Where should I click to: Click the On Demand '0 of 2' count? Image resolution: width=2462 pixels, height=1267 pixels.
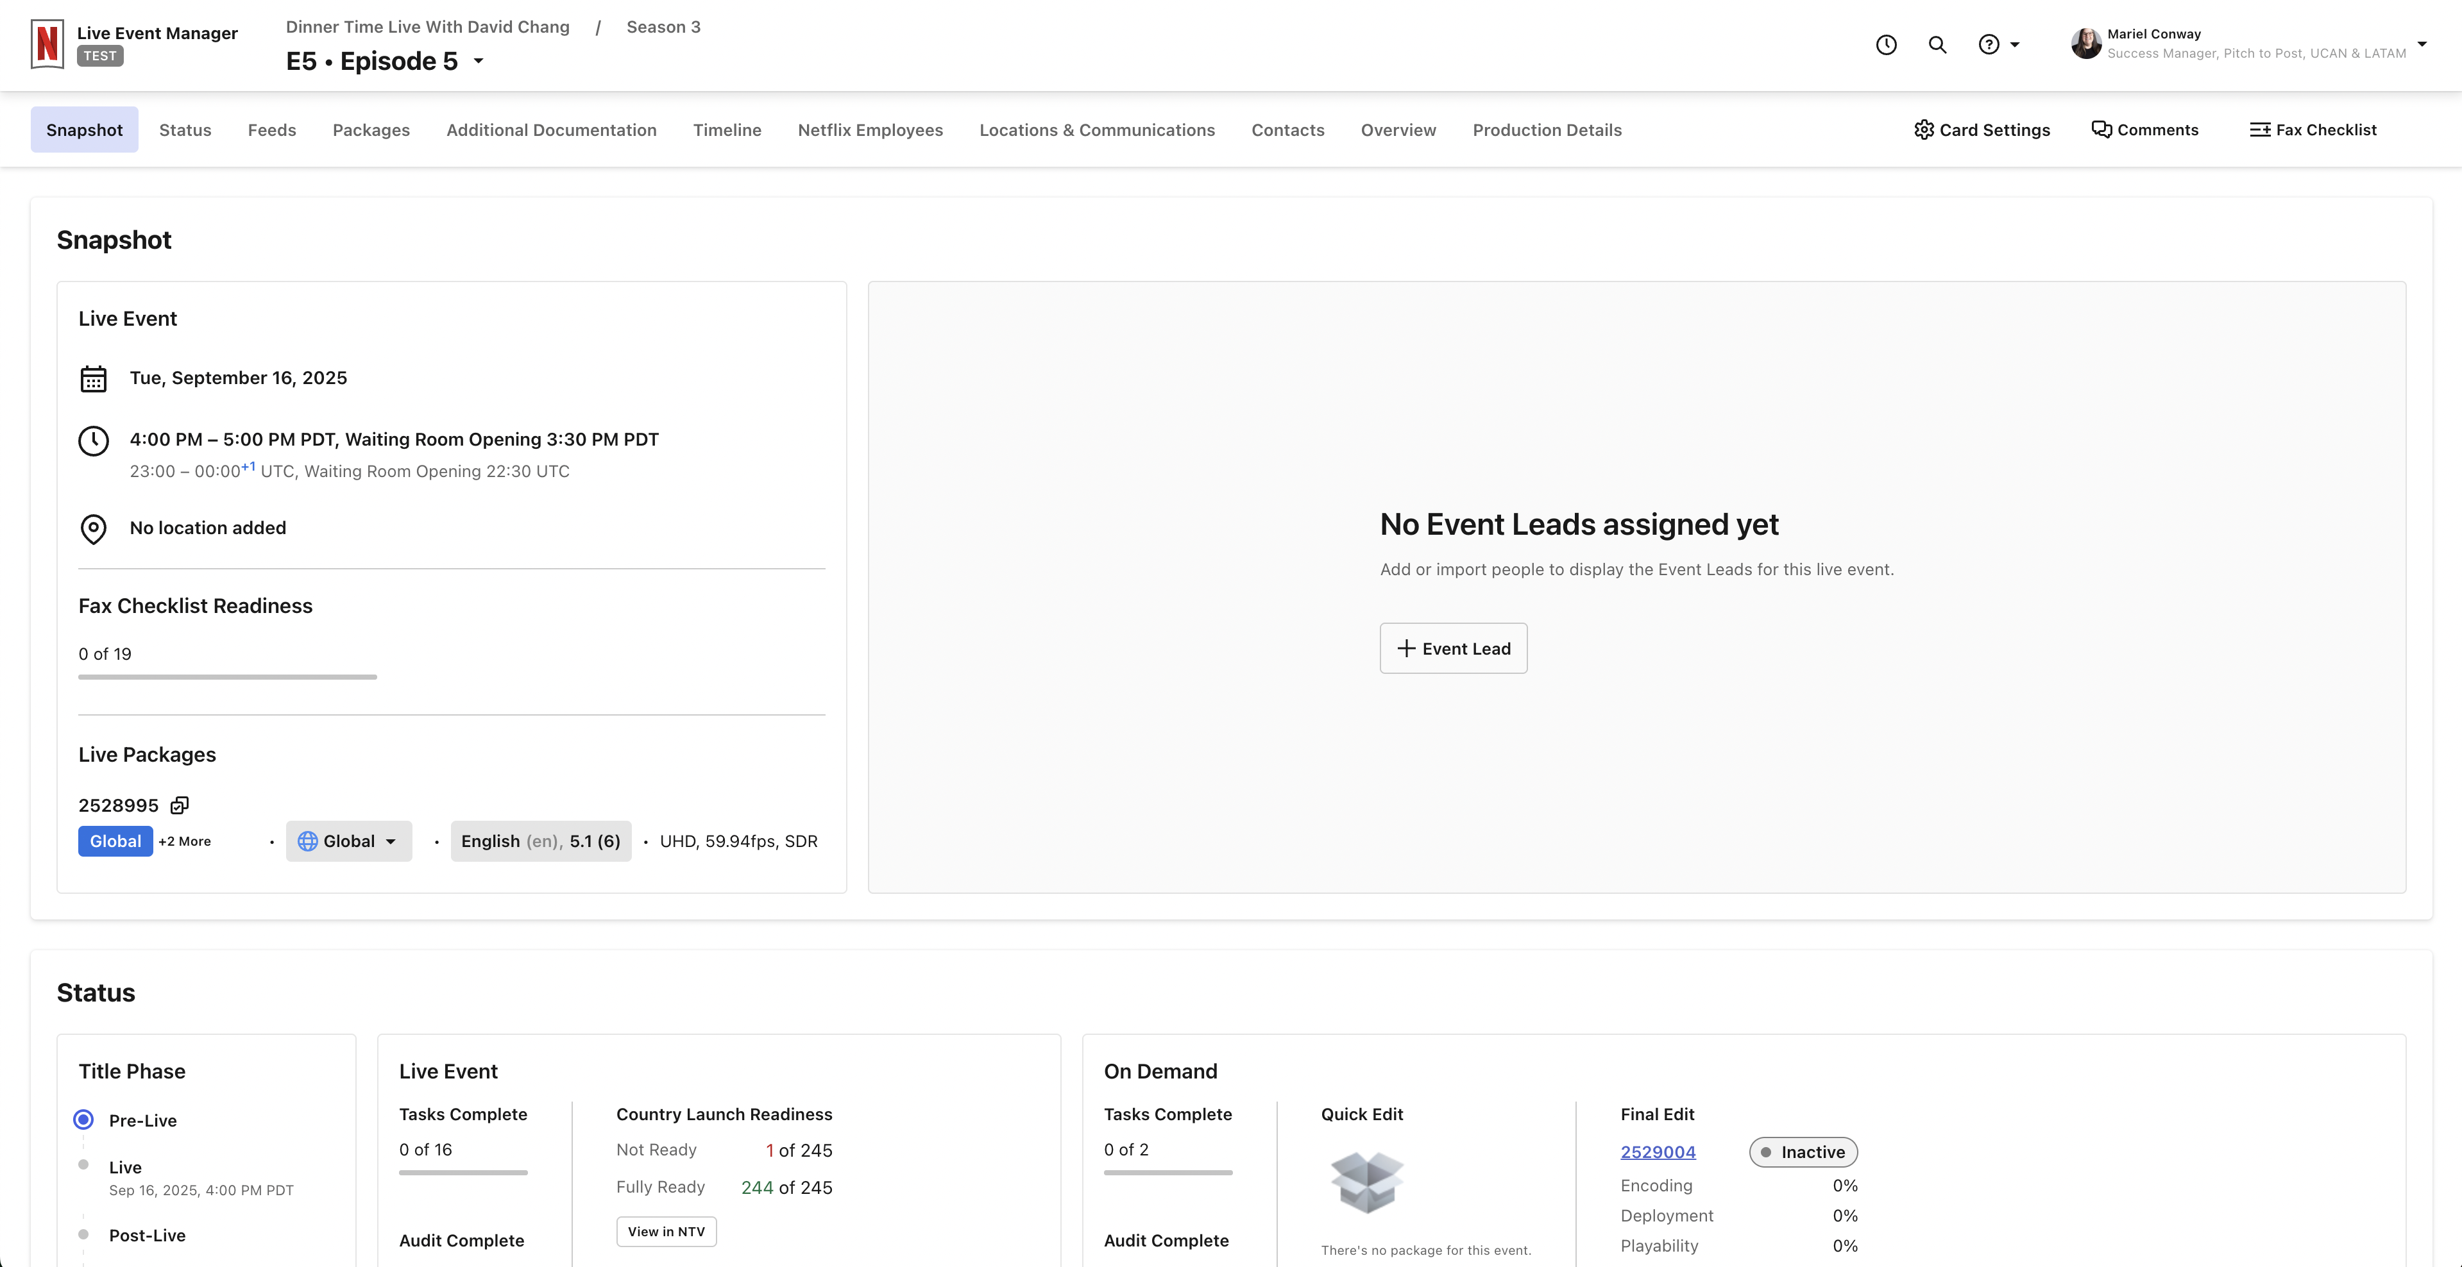1126,1150
